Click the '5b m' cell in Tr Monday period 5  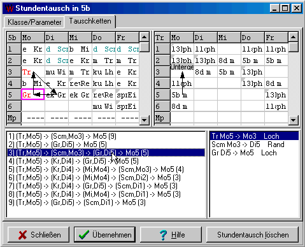(182, 95)
